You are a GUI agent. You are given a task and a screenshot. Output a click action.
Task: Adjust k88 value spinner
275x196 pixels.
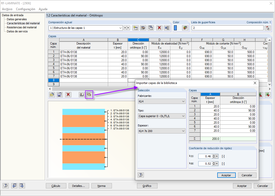pos(214,164)
